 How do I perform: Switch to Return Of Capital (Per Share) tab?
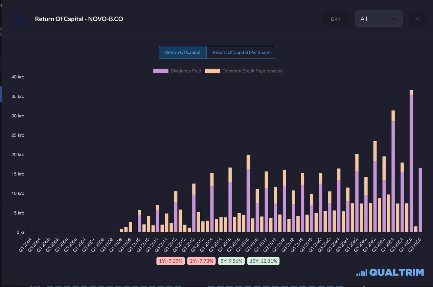[242, 52]
